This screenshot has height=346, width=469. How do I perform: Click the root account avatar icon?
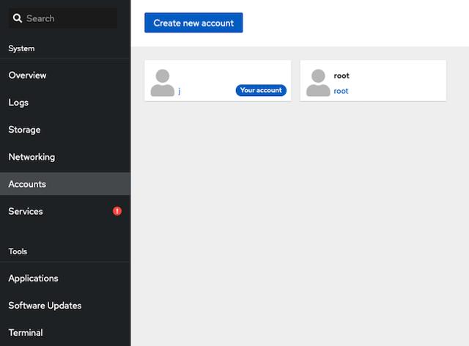click(317, 83)
